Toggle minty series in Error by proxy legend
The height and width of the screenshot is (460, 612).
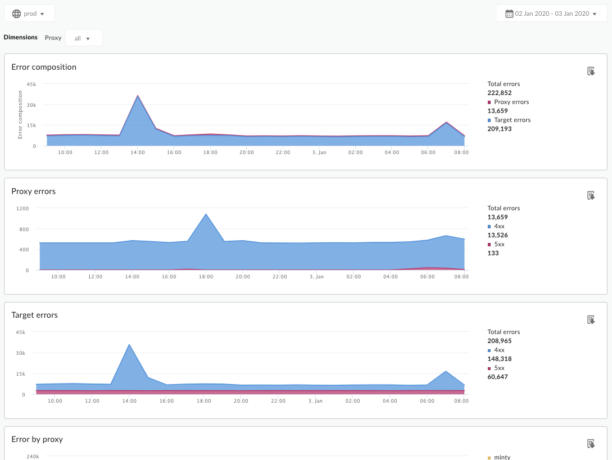coord(502,457)
